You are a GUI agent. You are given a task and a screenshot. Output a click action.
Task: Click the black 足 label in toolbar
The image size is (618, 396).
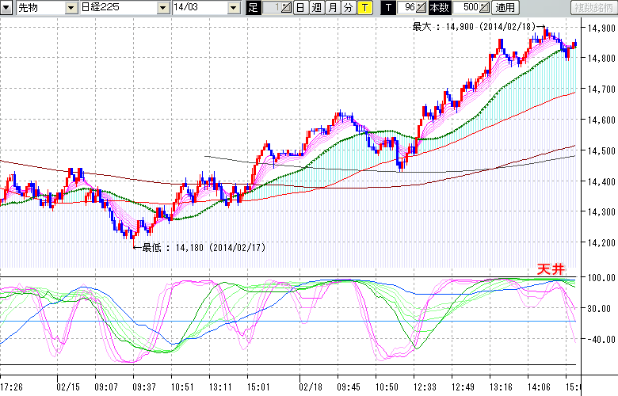(254, 8)
